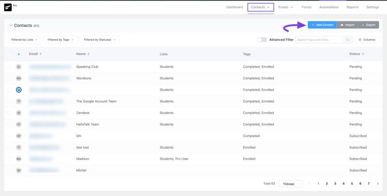Click the avatar for The Google Account Team
387x196 pixels.
point(18,101)
